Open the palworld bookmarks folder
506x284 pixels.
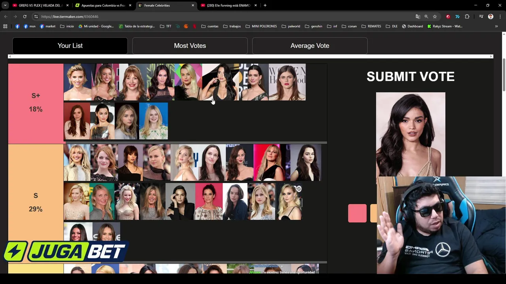pos(291,26)
